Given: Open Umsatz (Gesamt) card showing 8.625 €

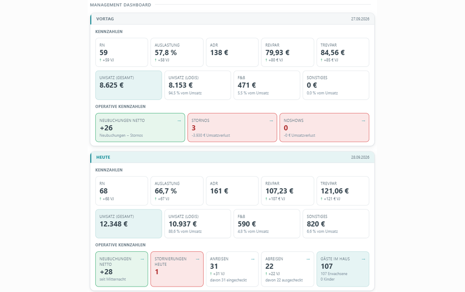Looking at the screenshot, I should click(x=129, y=85).
